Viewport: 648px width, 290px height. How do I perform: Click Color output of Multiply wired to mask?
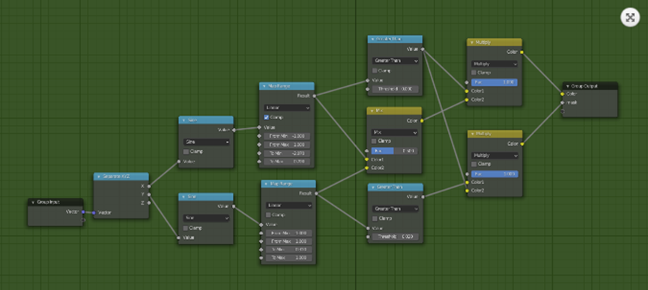pos(522,144)
